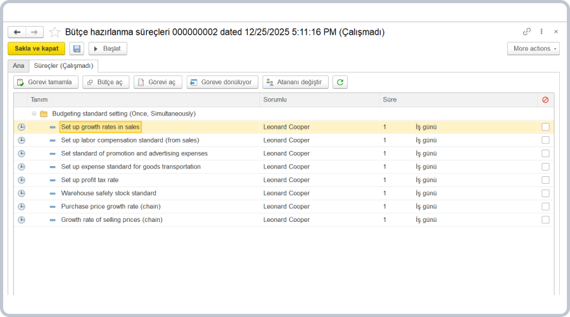Open the More actions dropdown

tap(533, 49)
